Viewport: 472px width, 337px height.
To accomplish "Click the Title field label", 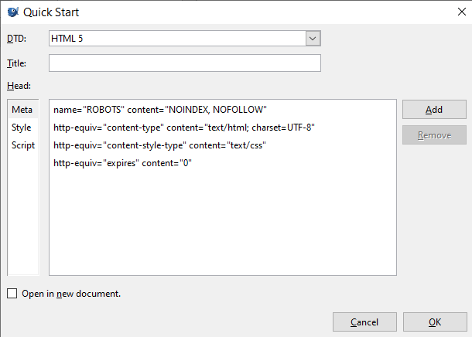I will [16, 63].
